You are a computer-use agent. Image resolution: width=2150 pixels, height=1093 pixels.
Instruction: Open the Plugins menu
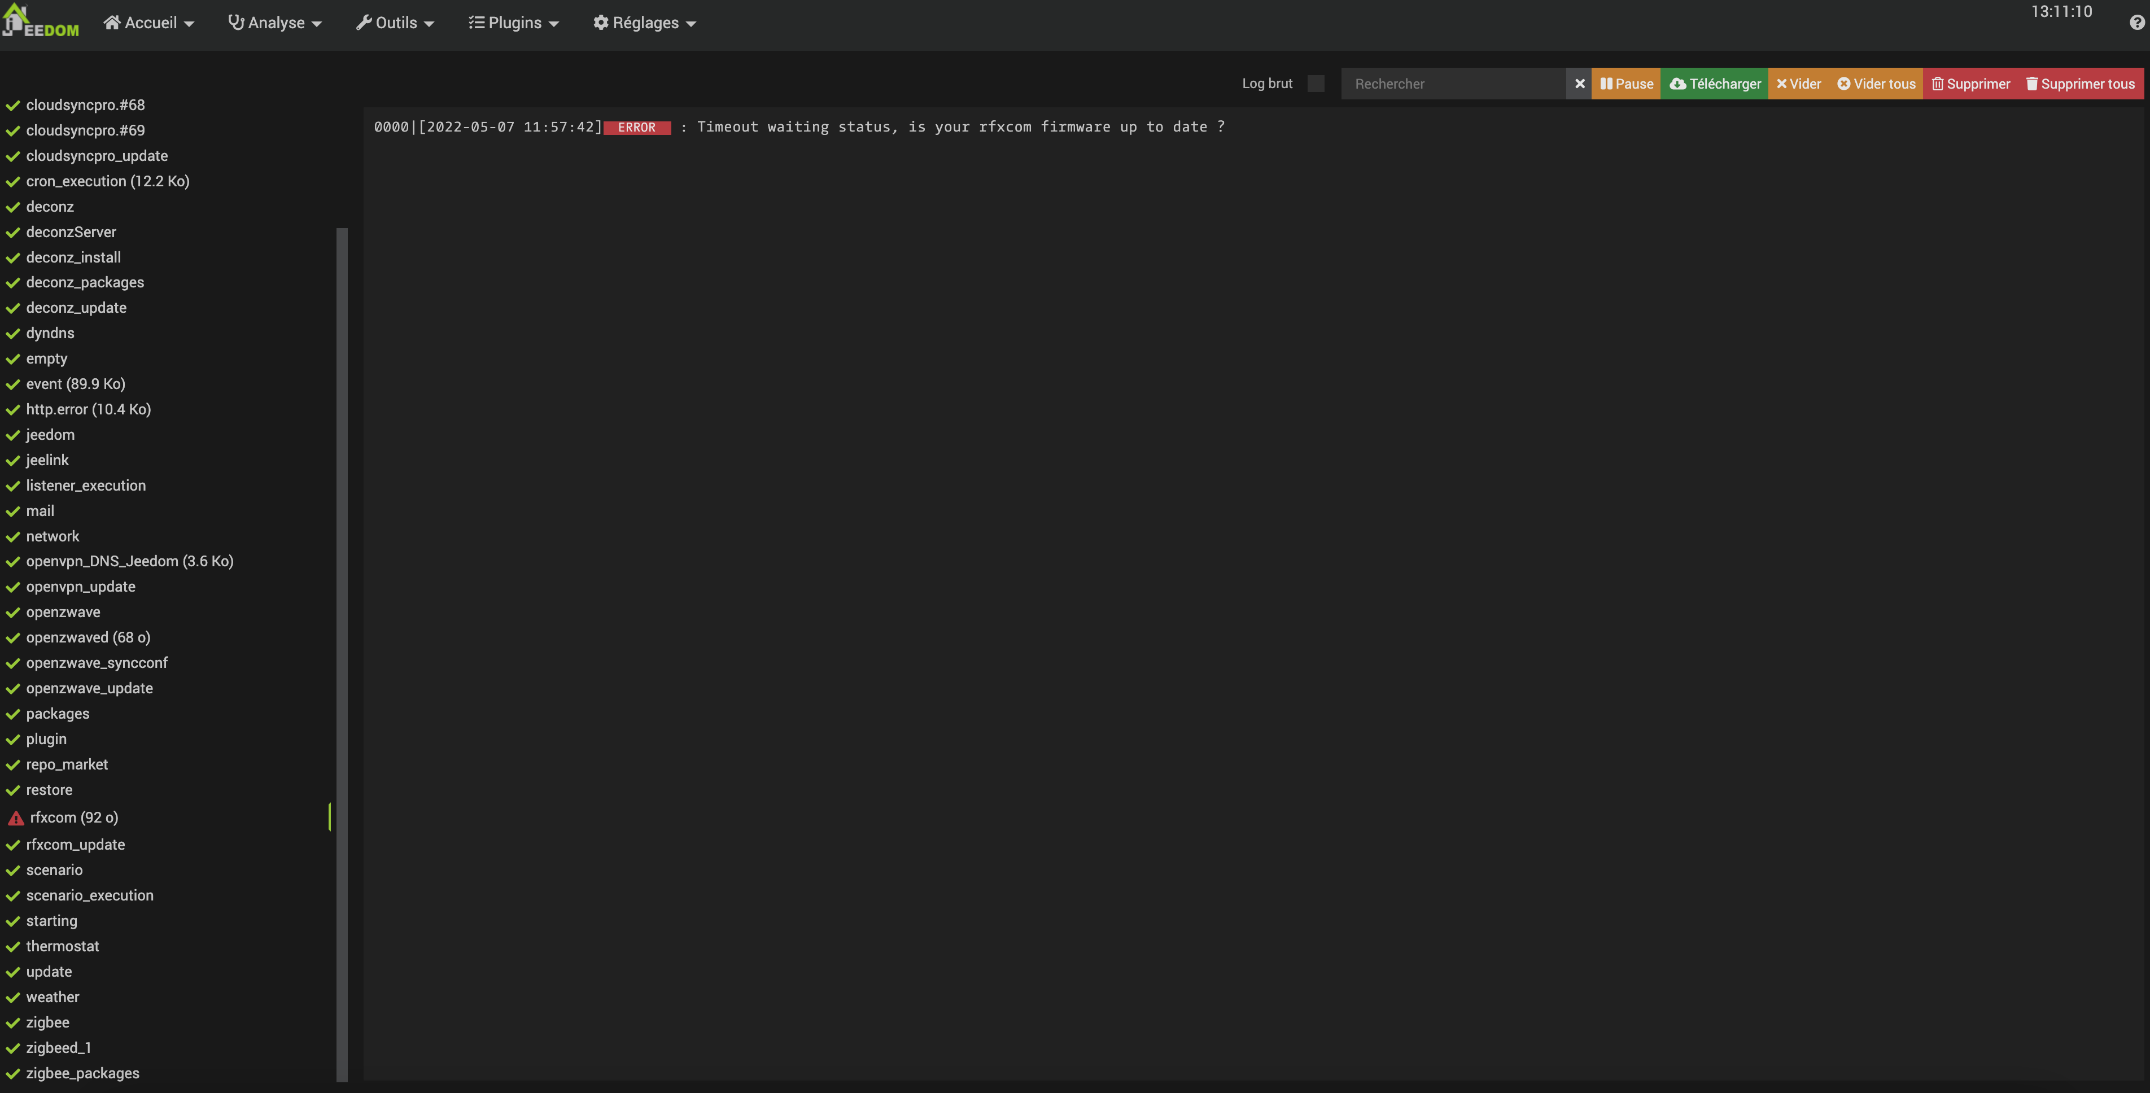513,23
